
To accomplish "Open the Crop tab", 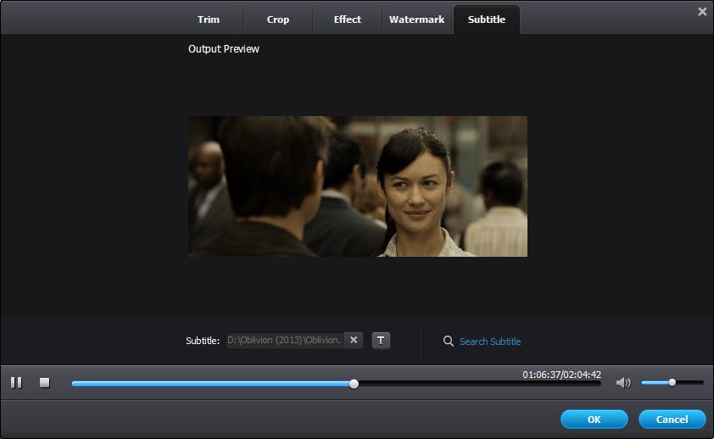I will point(278,19).
